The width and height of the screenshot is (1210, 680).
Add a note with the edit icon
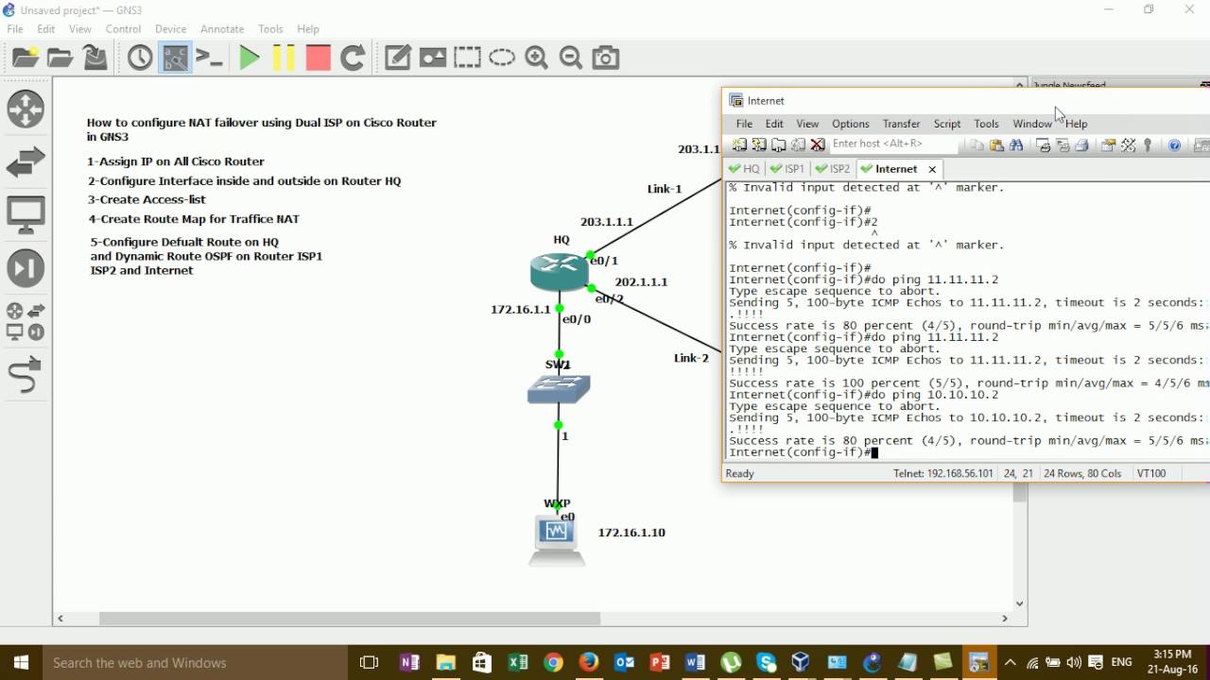coord(398,58)
